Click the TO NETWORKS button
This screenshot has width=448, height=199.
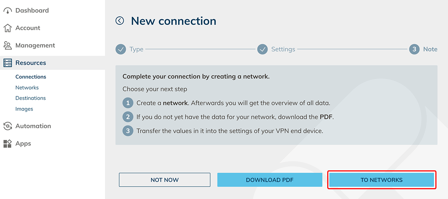(x=381, y=180)
